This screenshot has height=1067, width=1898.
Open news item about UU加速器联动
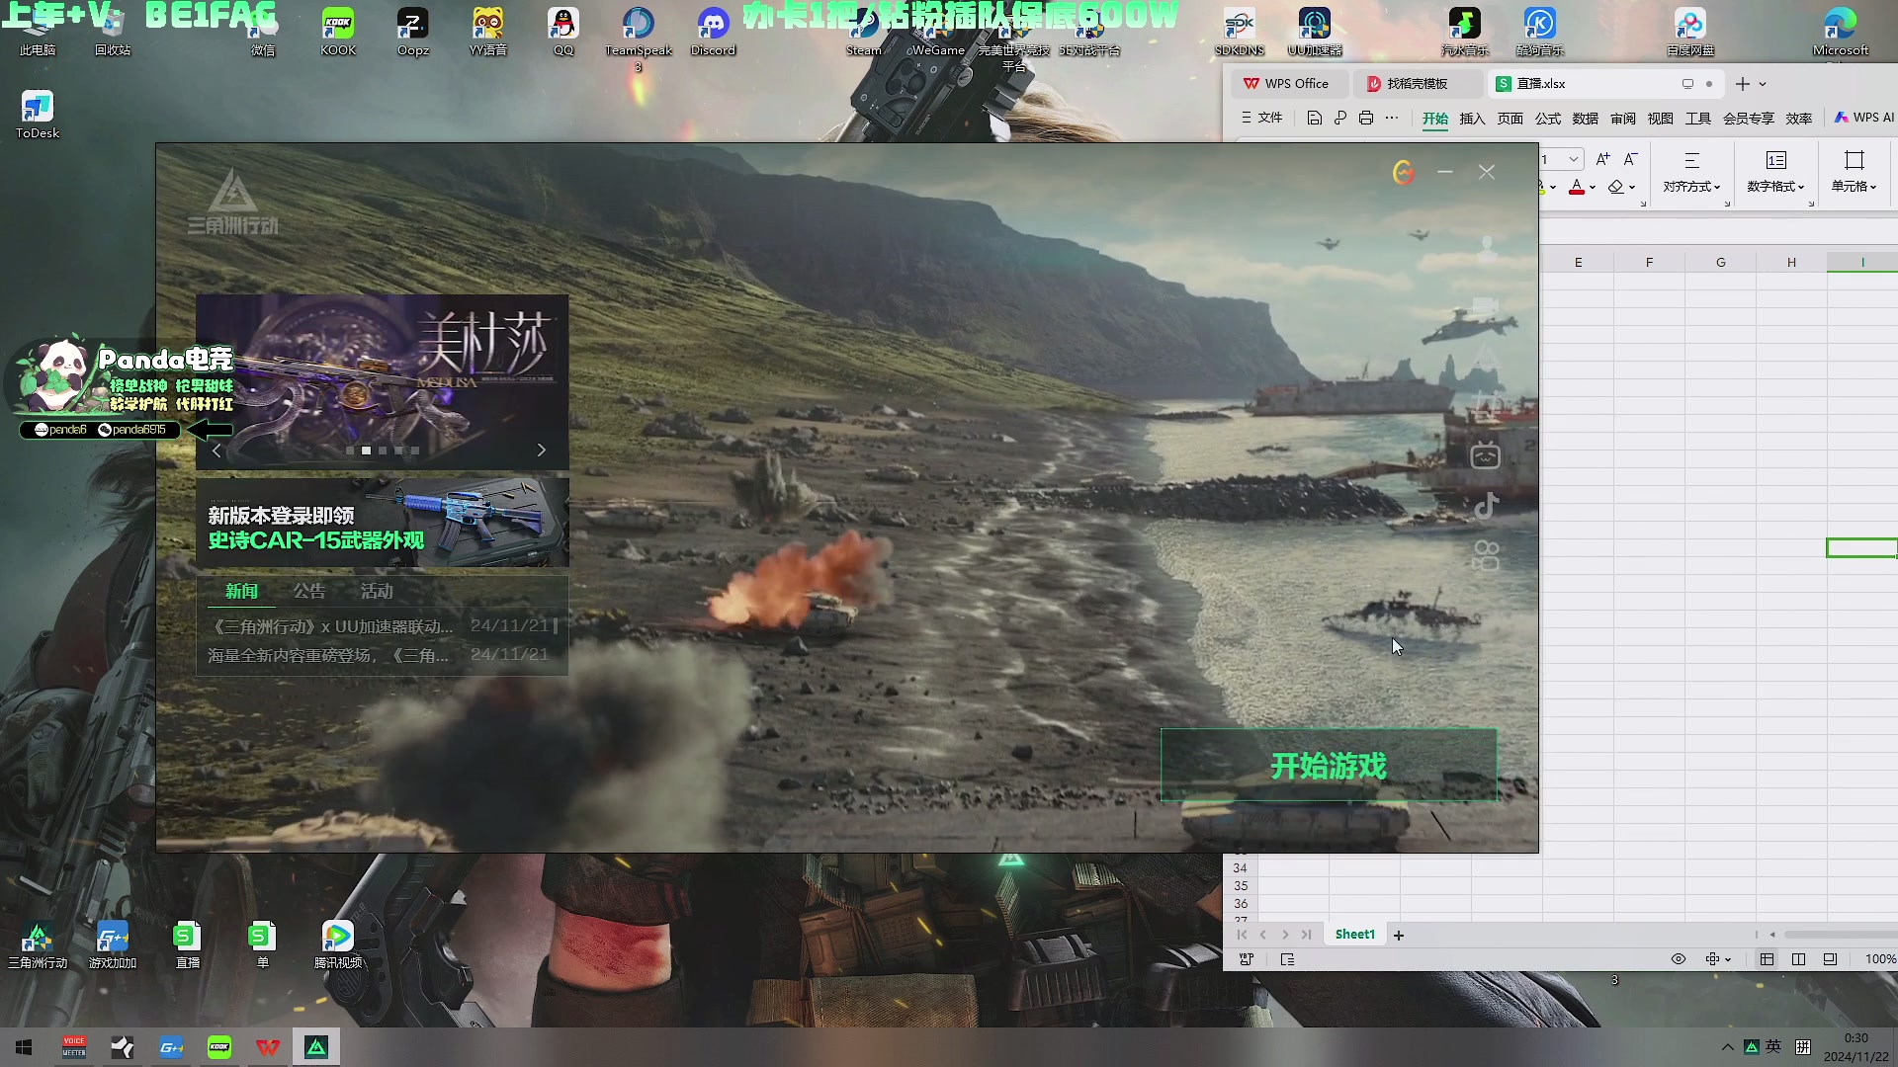(x=378, y=626)
